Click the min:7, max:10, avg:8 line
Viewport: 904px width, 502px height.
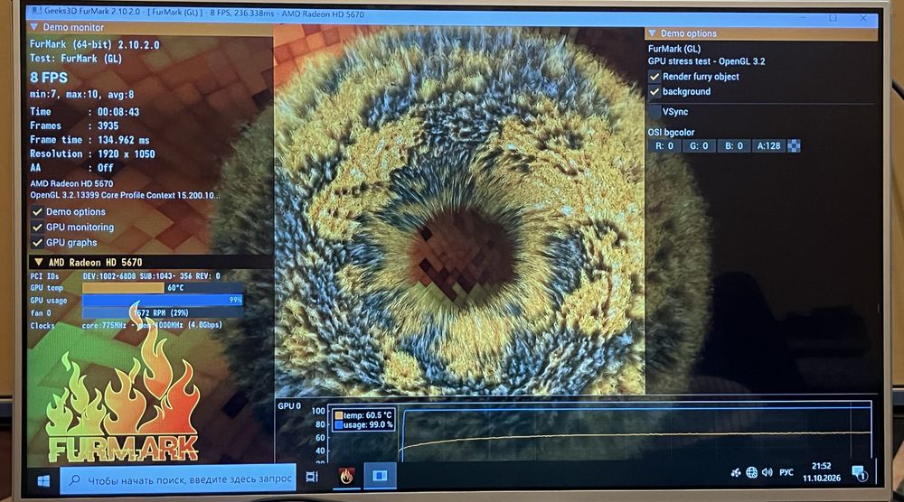(x=82, y=95)
